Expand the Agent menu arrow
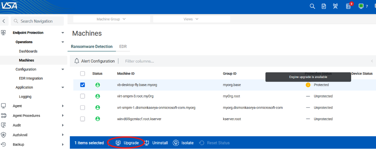The width and height of the screenshot is (376, 149). (x=63, y=106)
